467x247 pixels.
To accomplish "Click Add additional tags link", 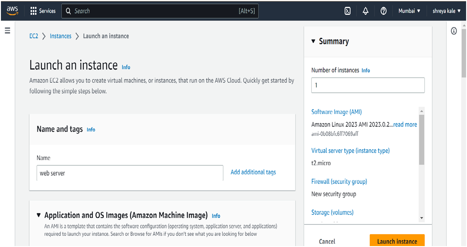I will pos(253,172).
